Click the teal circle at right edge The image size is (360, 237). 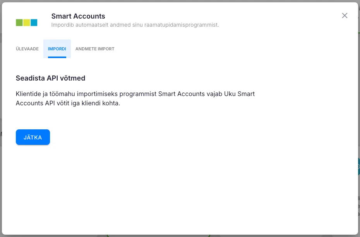pos(358,167)
